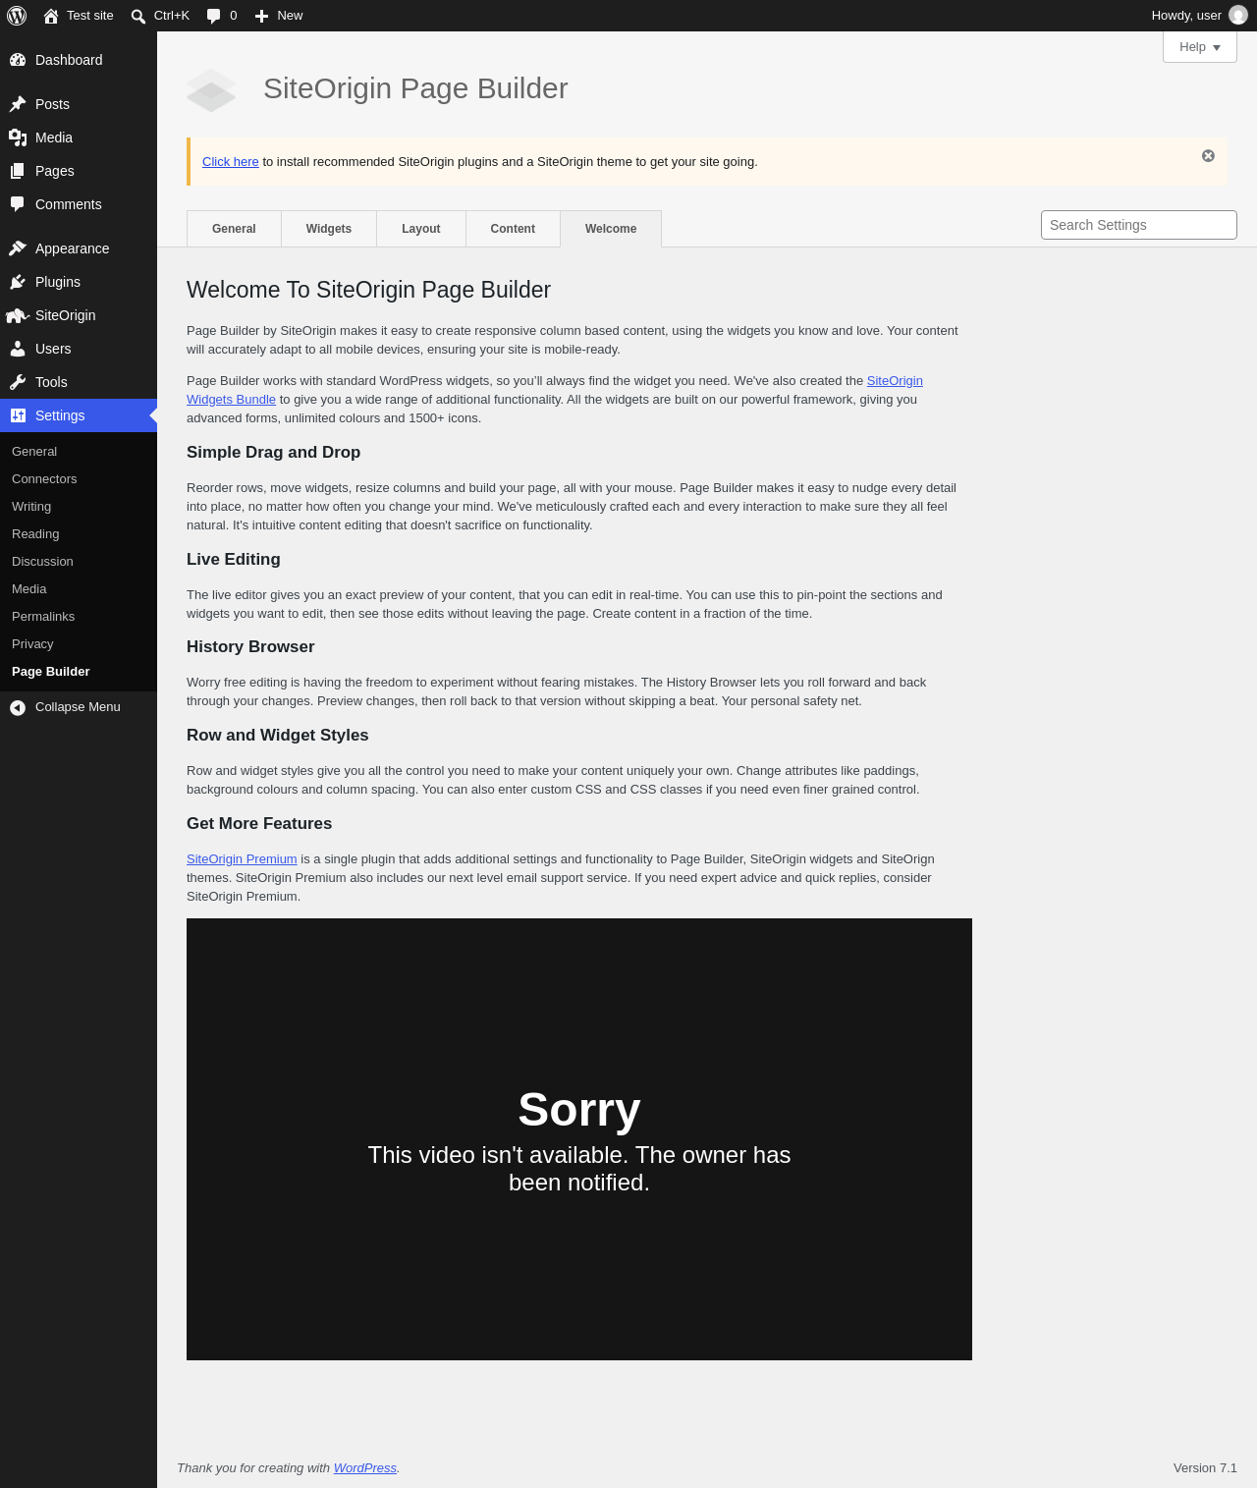Open the New content menu

coord(279,16)
